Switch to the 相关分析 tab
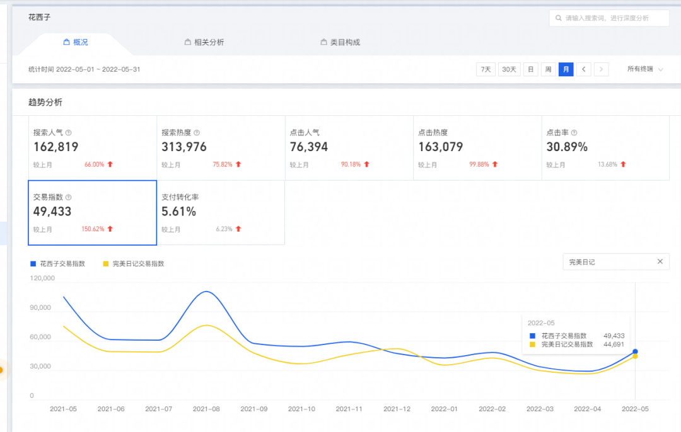This screenshot has height=432, width=681. pos(204,42)
